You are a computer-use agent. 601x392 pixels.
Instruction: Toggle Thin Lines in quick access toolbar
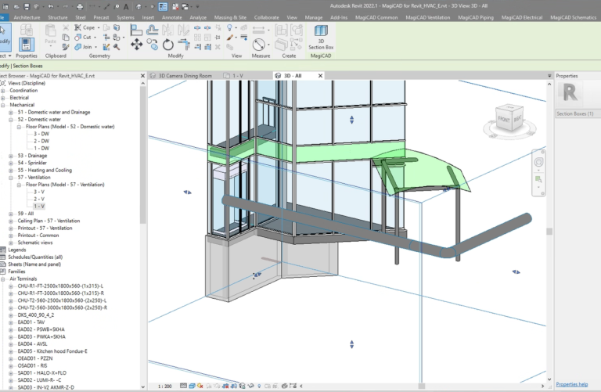163,6
